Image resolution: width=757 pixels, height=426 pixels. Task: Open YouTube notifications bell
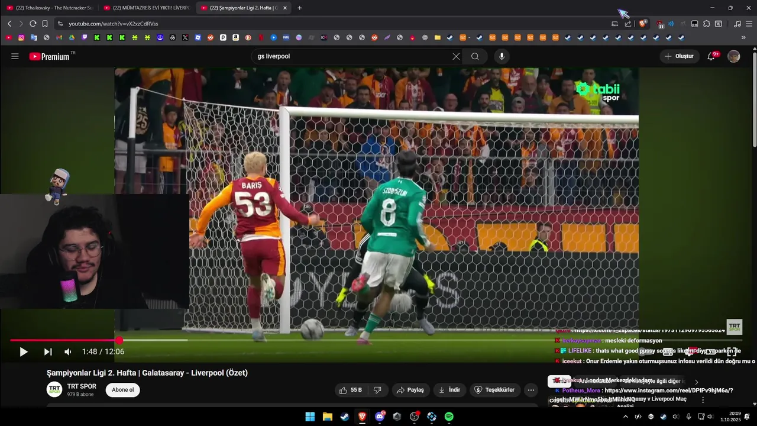point(711,56)
